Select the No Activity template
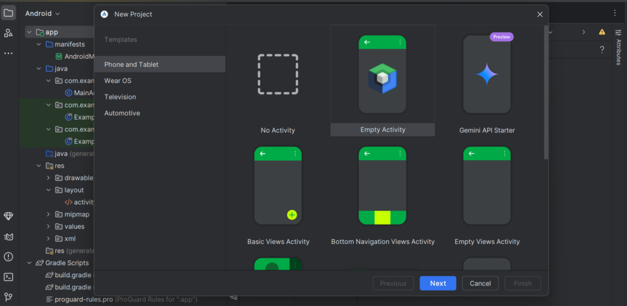Image resolution: width=627 pixels, height=306 pixels. click(278, 80)
